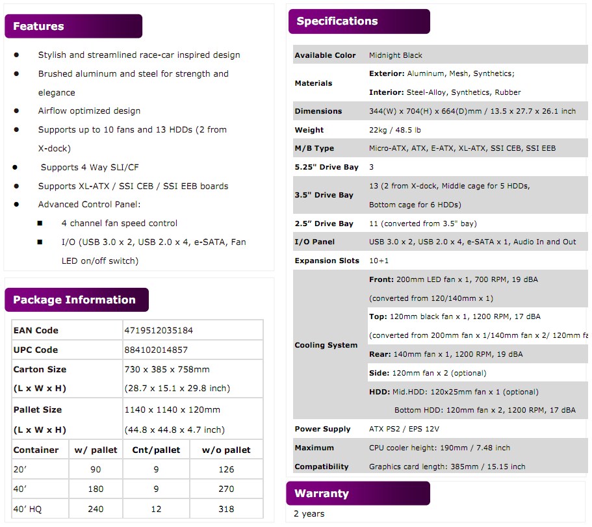Click the Container column header

36,450
